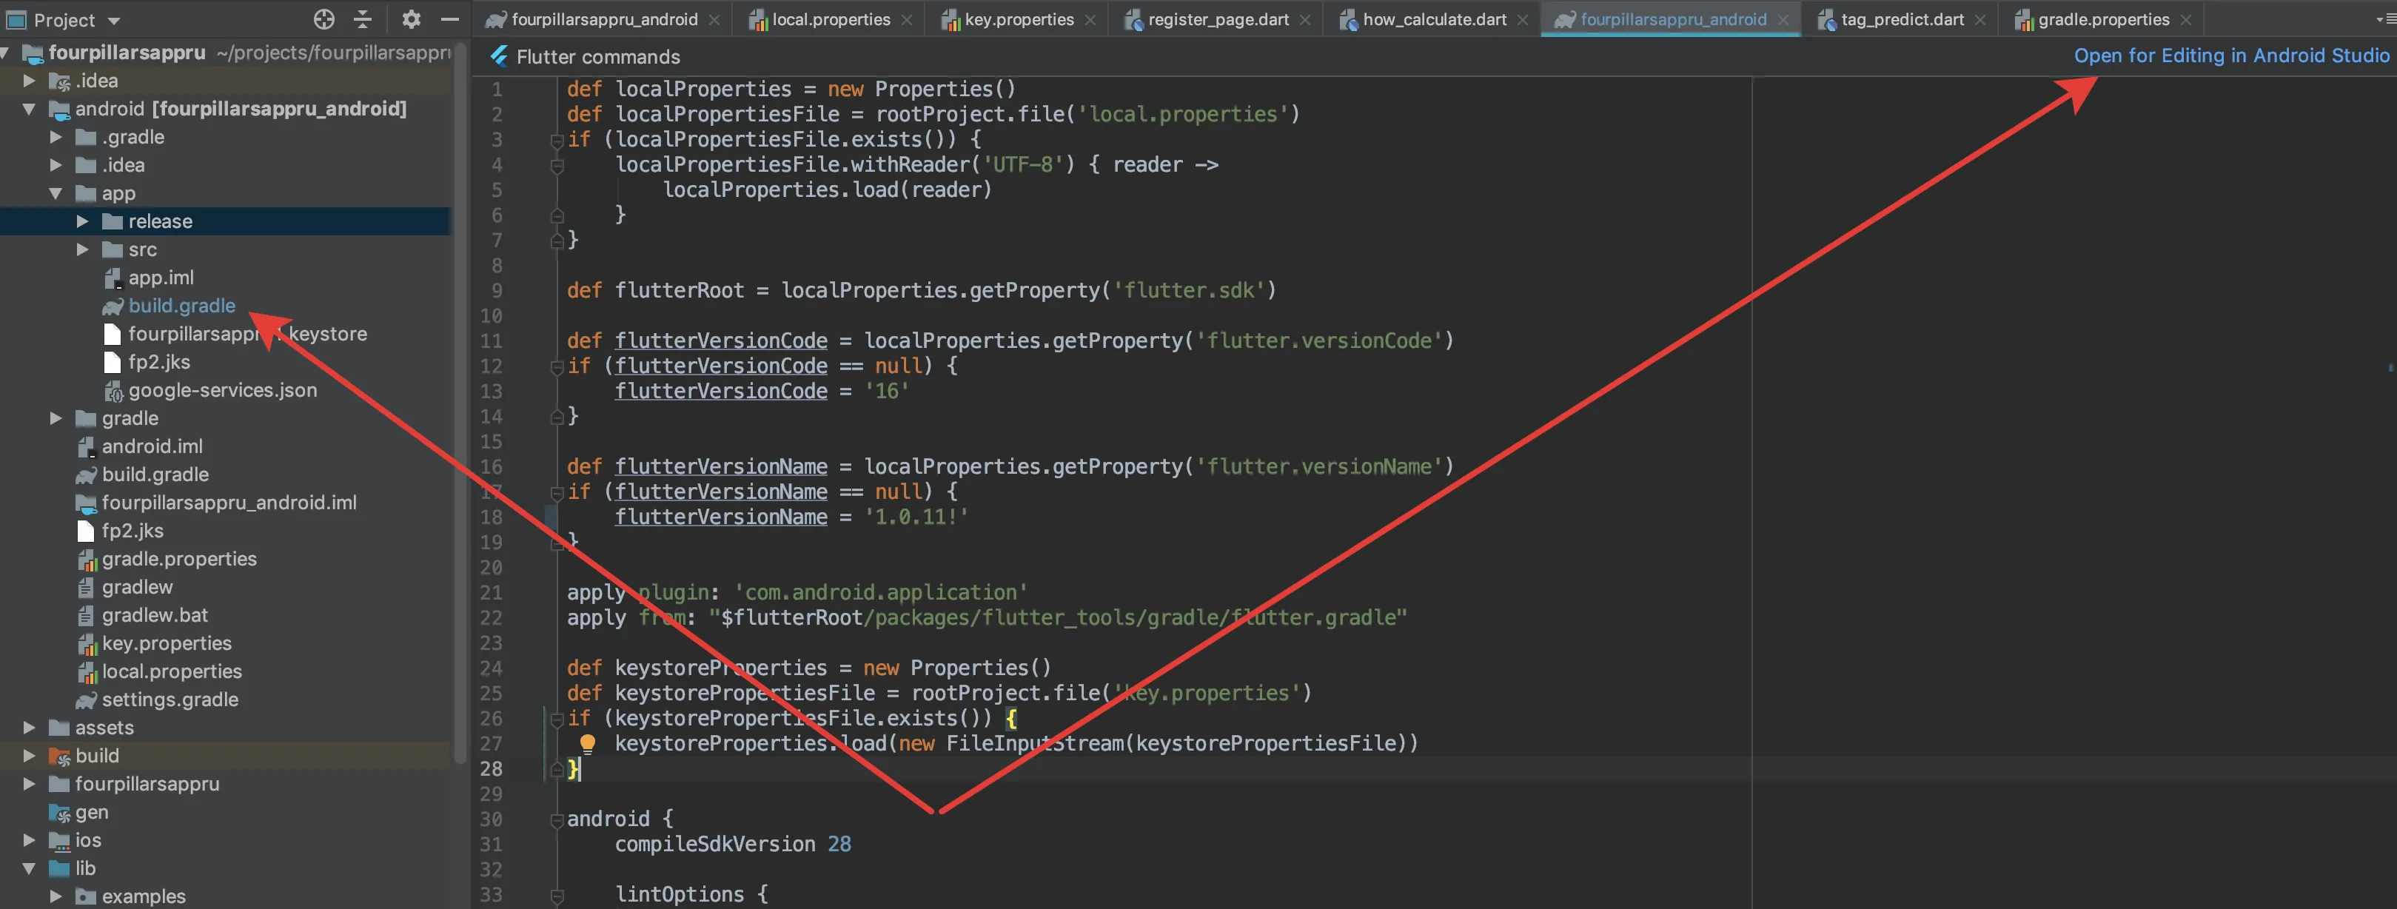The height and width of the screenshot is (909, 2397).
Task: Toggle fold marker at lintOptions line
Action: 557,895
